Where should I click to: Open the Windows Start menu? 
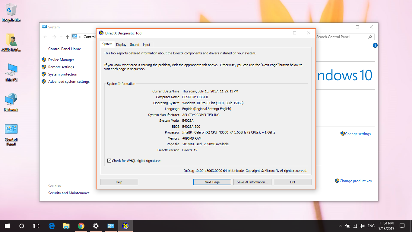7,226
